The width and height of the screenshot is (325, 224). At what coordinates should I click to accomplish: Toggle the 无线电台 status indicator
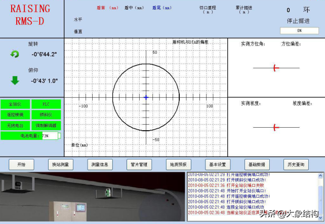16,125
